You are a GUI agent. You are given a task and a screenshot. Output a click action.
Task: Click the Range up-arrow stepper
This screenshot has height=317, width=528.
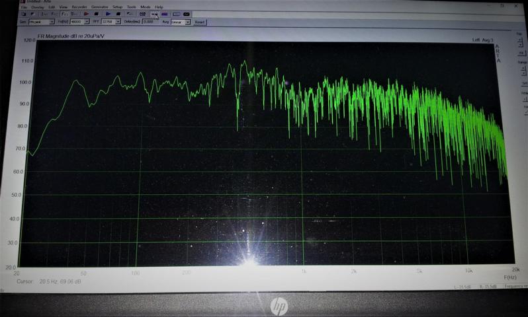click(x=523, y=69)
